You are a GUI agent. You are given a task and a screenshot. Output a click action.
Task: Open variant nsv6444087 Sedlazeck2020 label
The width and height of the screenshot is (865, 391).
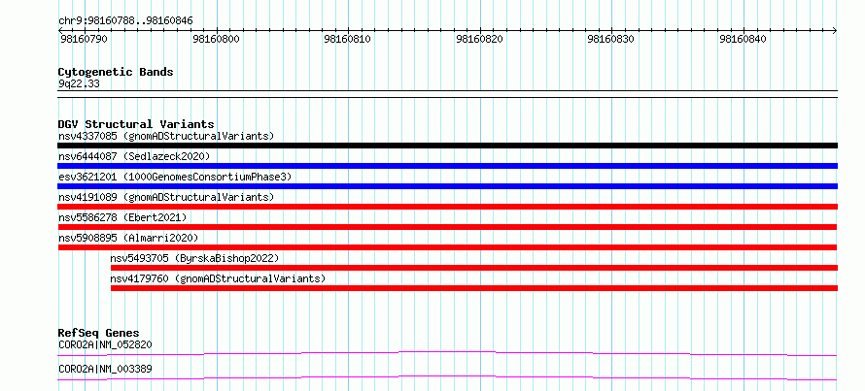[x=134, y=156]
